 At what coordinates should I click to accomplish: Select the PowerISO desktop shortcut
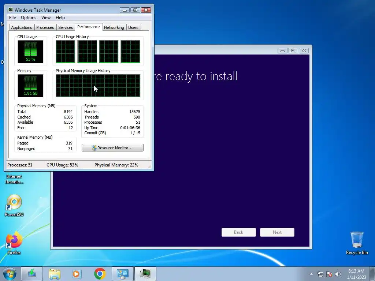[x=14, y=206]
